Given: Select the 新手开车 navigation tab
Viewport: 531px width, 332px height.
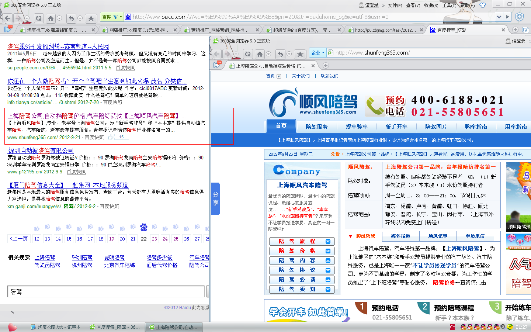Looking at the screenshot, I should (396, 127).
